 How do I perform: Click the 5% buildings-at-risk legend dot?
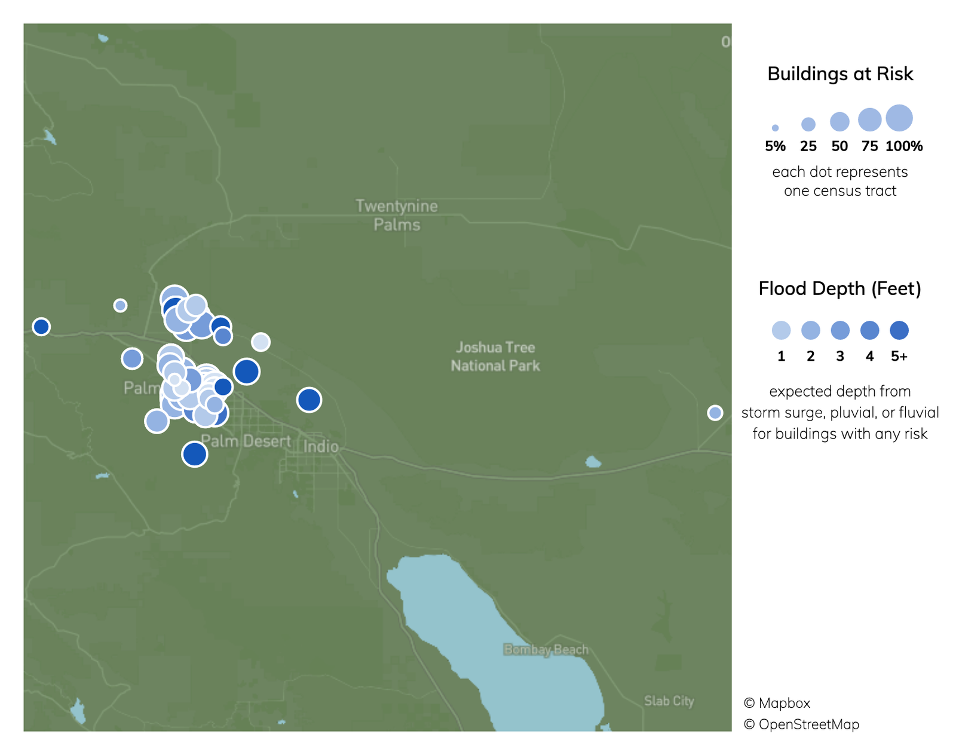[775, 128]
